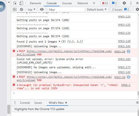The width and height of the screenshot is (139, 116).
Task: Click the 2 Issues button
Action: 120,10
